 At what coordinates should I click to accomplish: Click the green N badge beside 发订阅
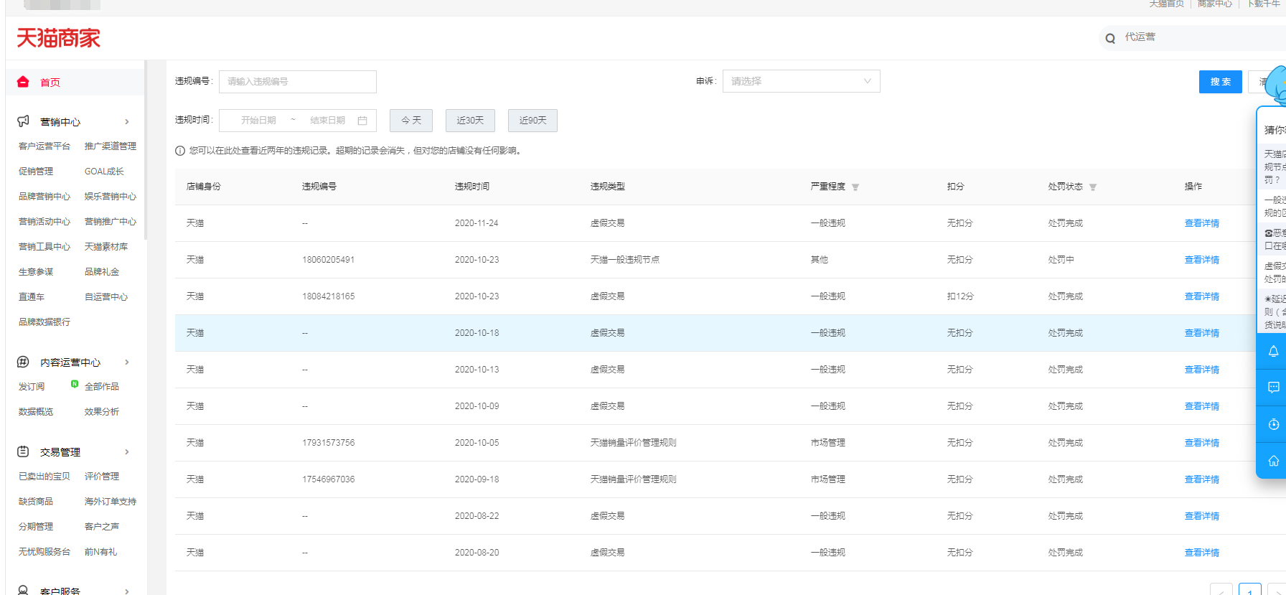click(75, 384)
